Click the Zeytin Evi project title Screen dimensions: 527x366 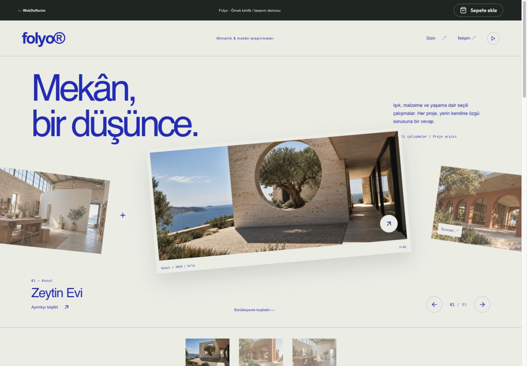click(x=57, y=293)
